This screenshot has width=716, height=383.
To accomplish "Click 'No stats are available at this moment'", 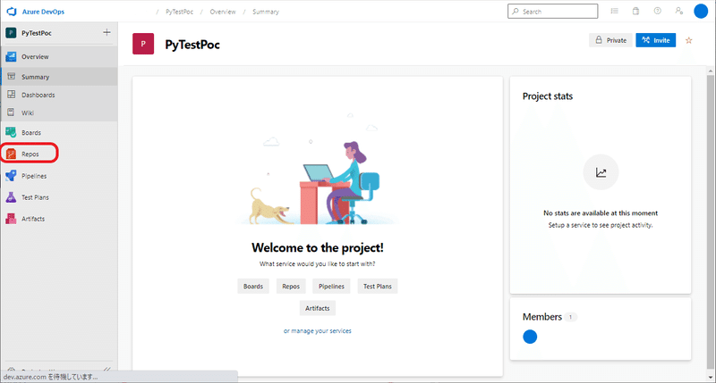I will click(x=601, y=213).
